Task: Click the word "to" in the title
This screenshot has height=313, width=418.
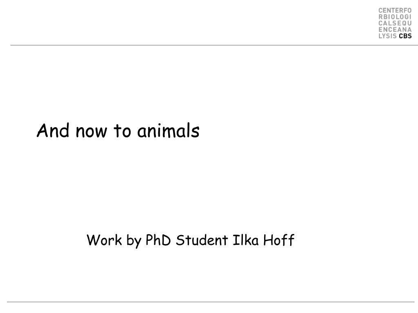Action: pyautogui.click(x=122, y=131)
